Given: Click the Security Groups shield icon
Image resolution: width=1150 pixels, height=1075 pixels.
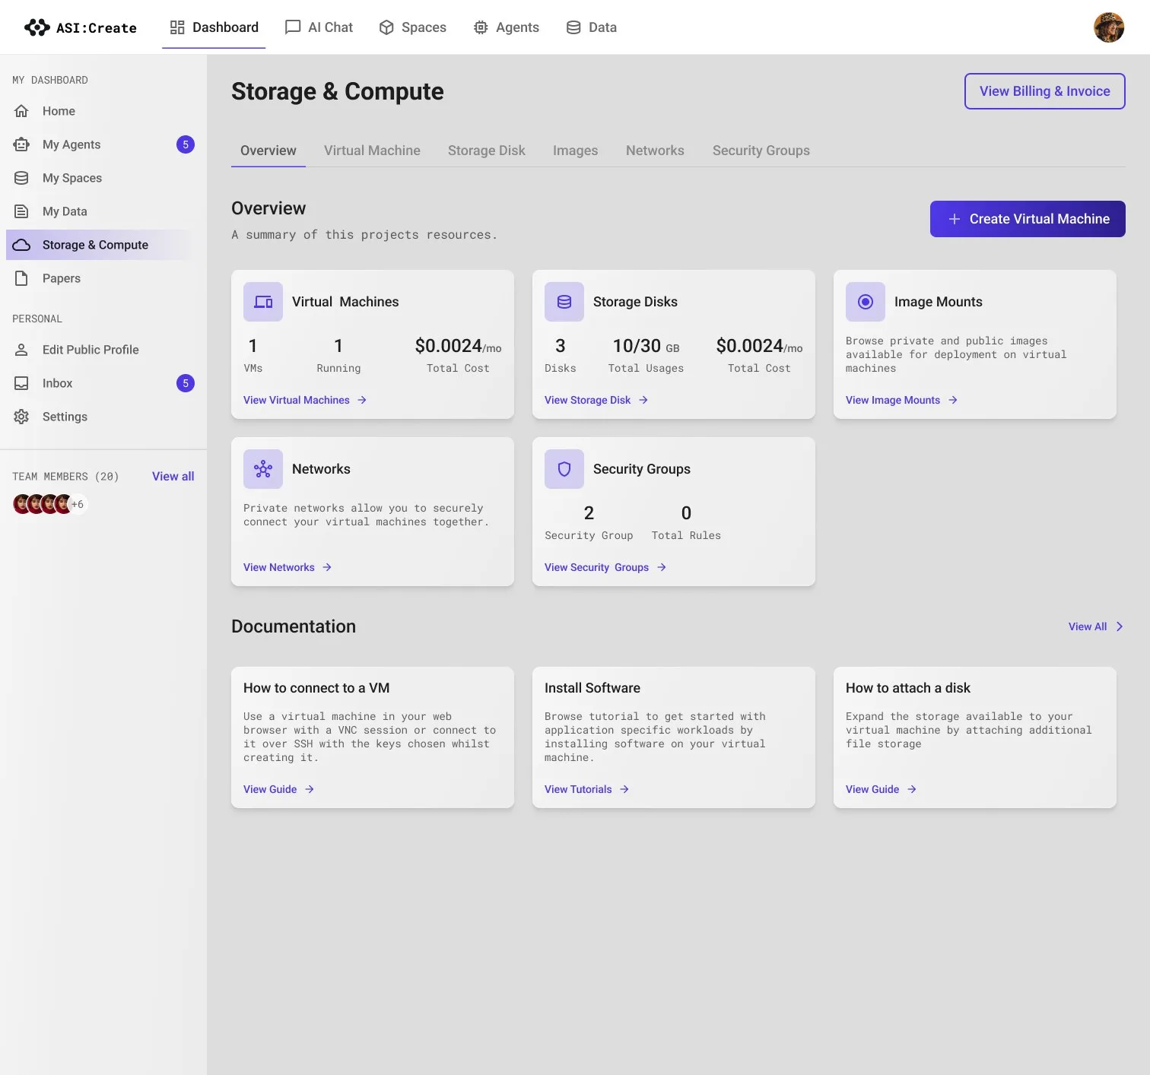Looking at the screenshot, I should [564, 469].
